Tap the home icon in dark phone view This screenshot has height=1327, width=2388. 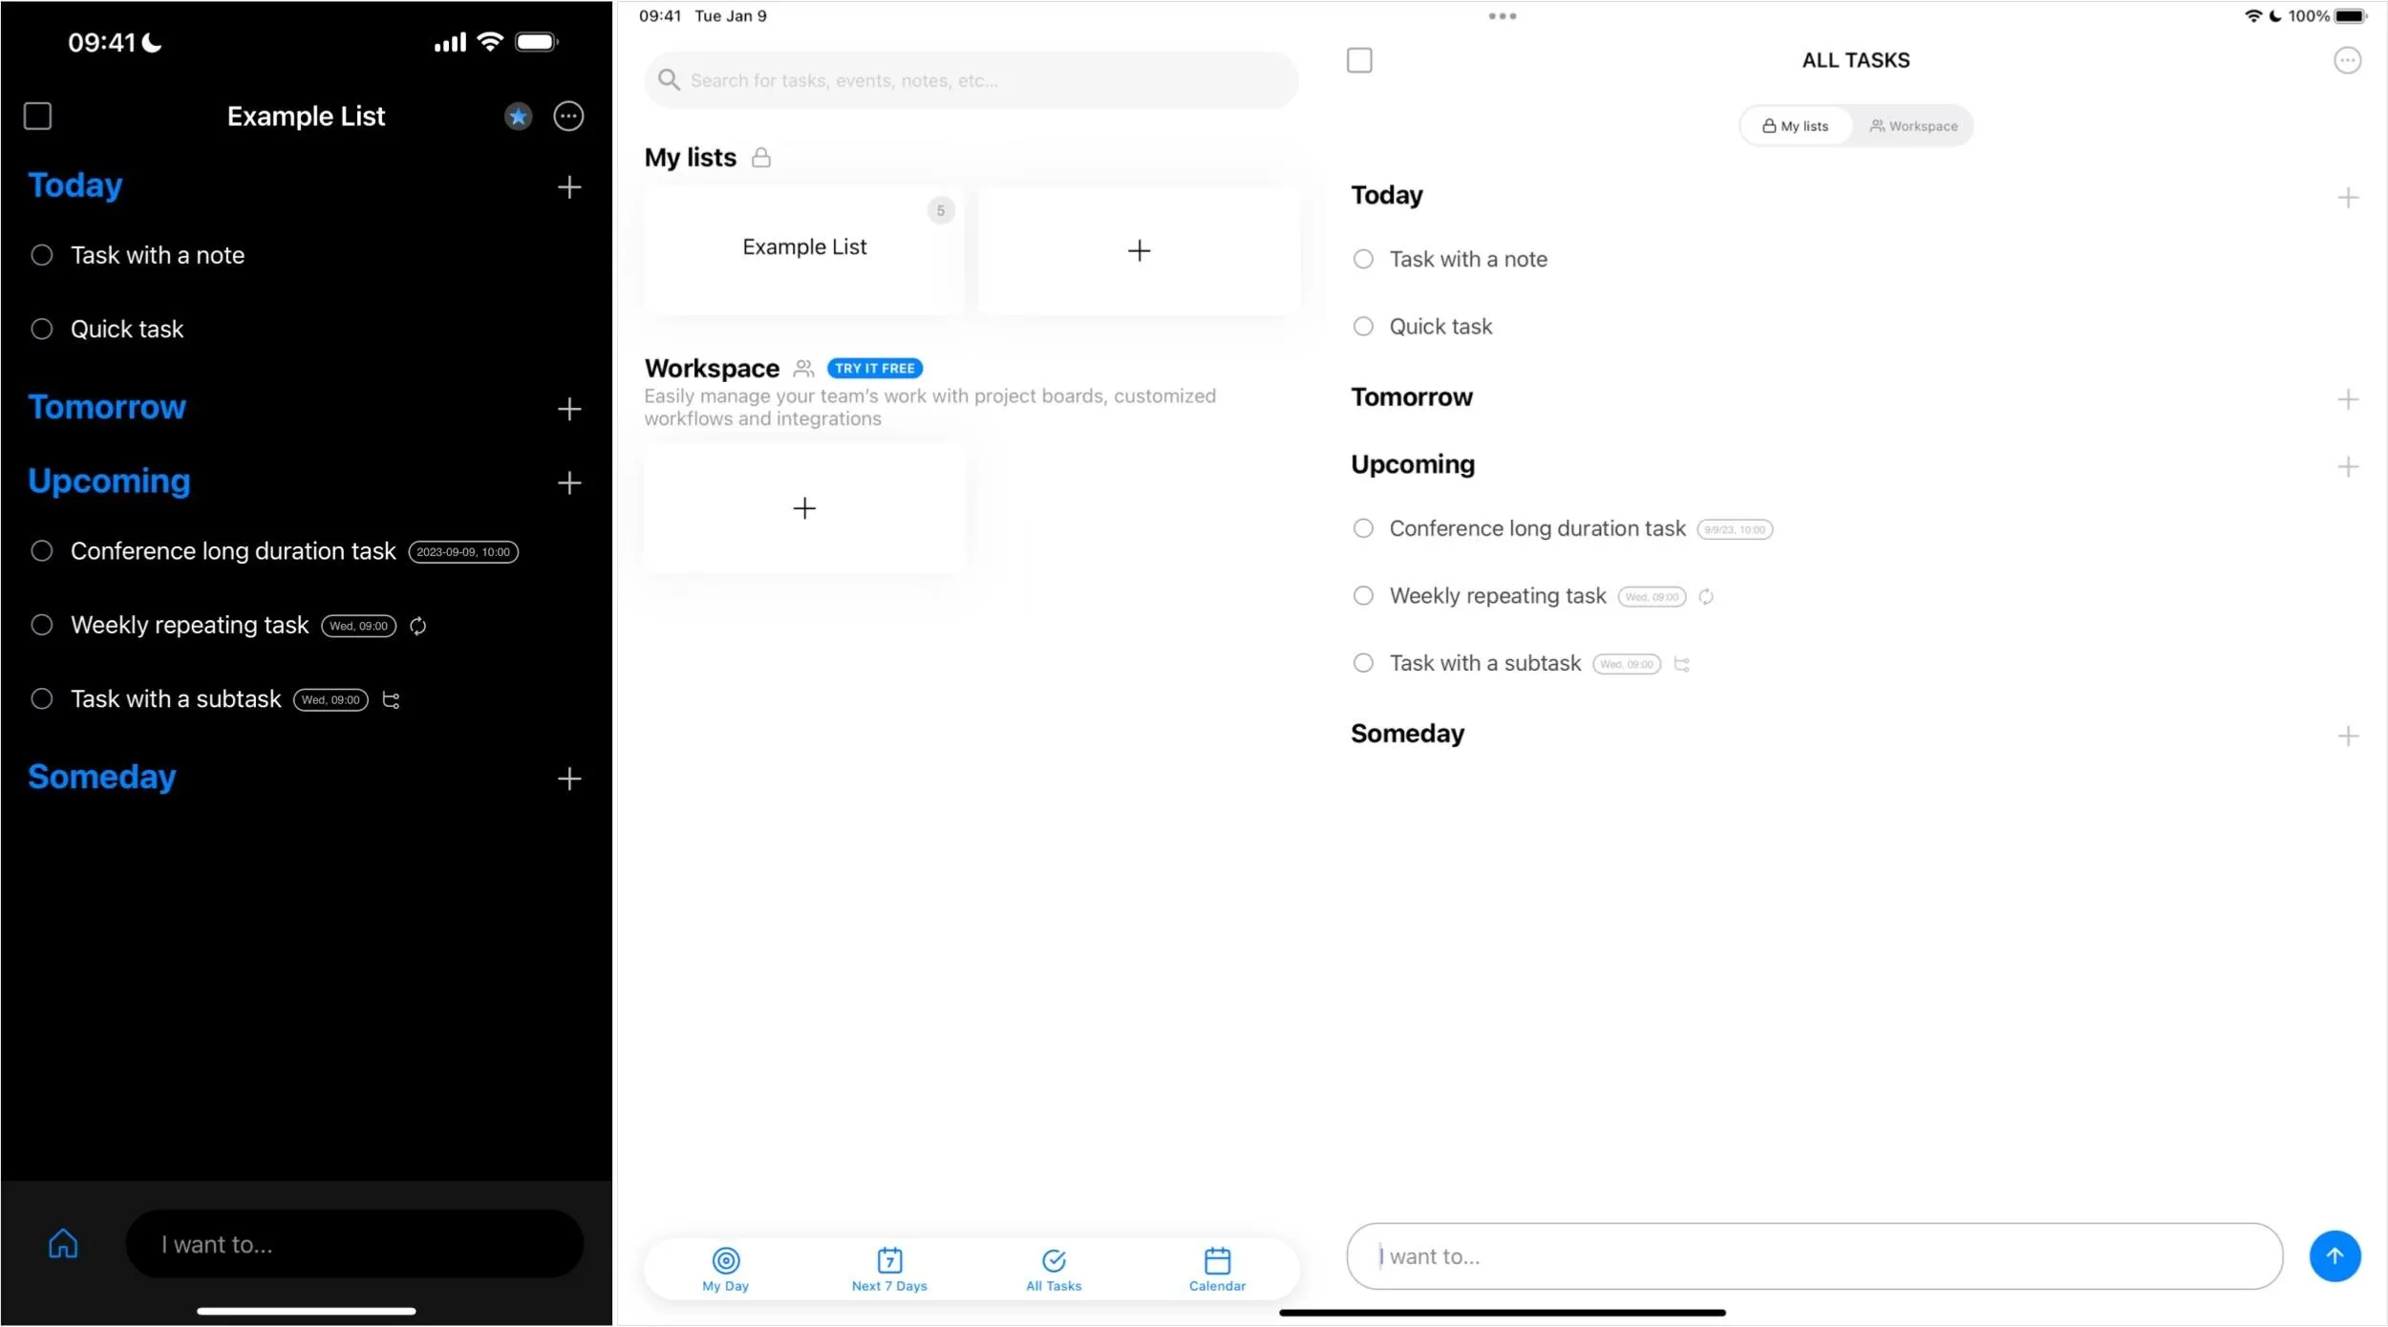[x=63, y=1244]
